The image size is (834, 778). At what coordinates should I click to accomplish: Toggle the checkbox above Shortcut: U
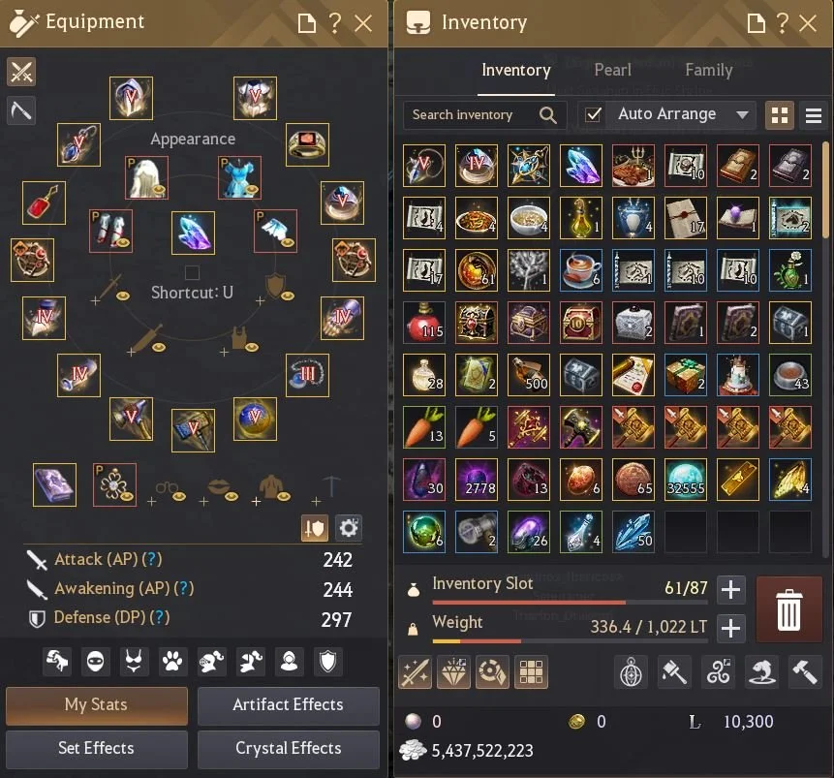192,272
